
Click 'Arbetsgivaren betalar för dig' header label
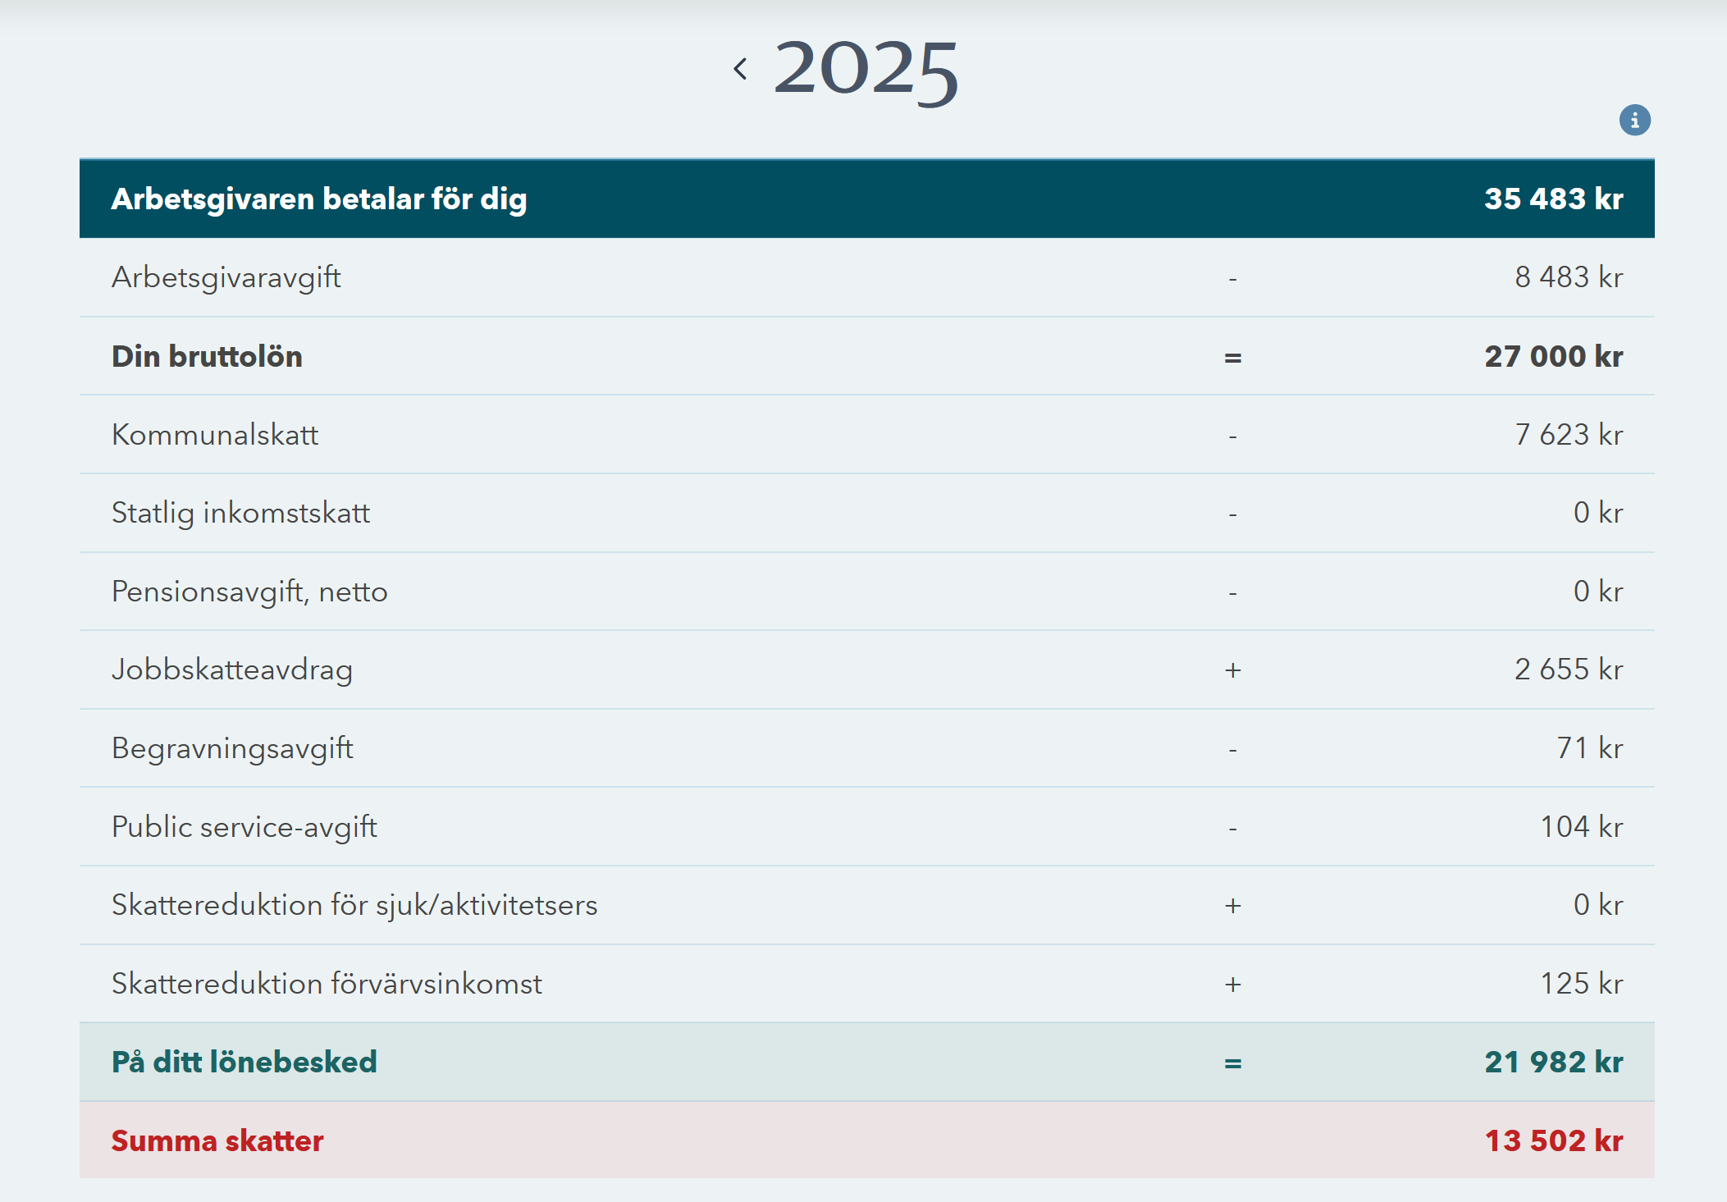tap(319, 199)
